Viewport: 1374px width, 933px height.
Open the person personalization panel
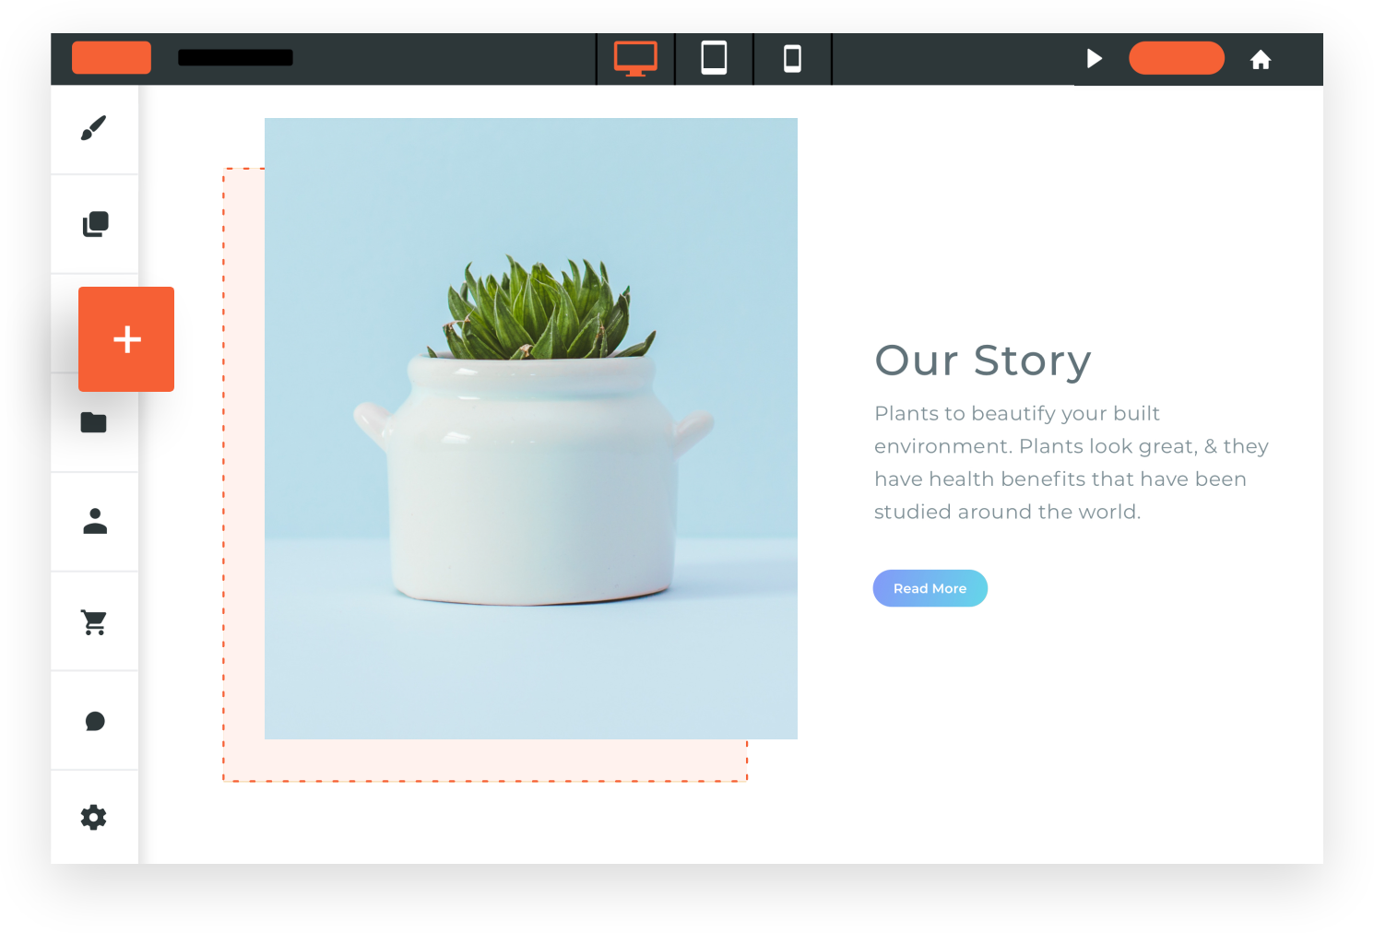[95, 521]
